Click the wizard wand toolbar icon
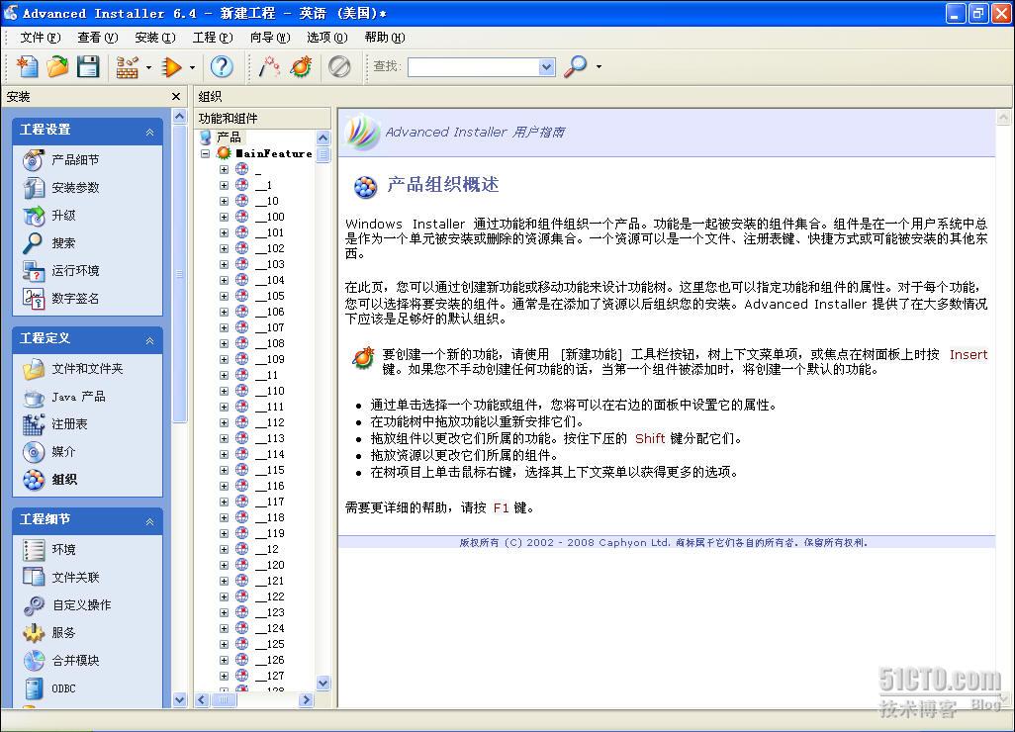Image resolution: width=1015 pixels, height=732 pixels. 269,66
